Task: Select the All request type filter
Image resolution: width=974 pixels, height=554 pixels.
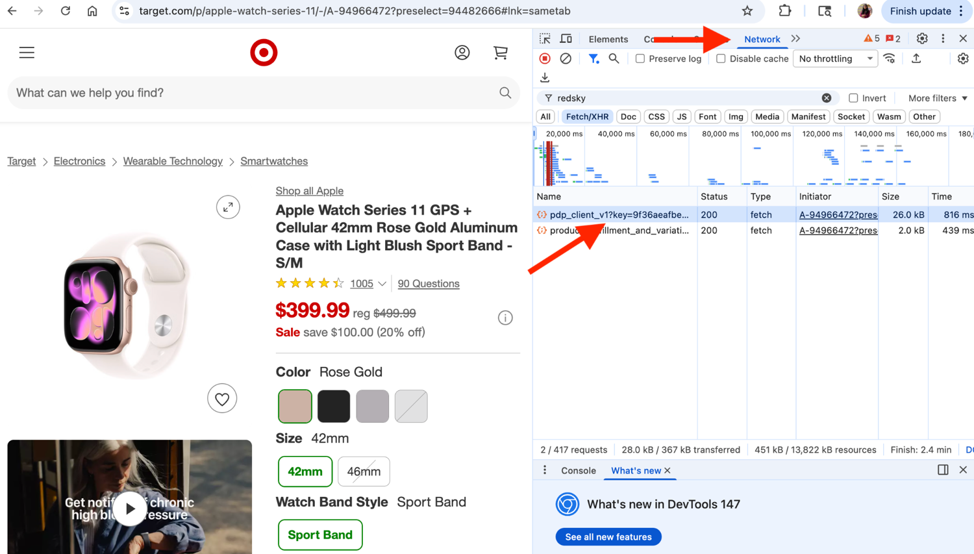Action: pyautogui.click(x=545, y=117)
